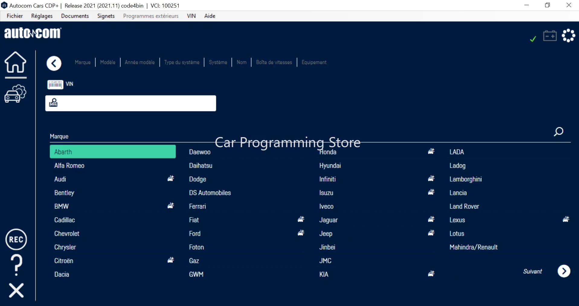Image resolution: width=579 pixels, height=306 pixels.
Task: Go to the Home screen icon
Action: click(15, 62)
